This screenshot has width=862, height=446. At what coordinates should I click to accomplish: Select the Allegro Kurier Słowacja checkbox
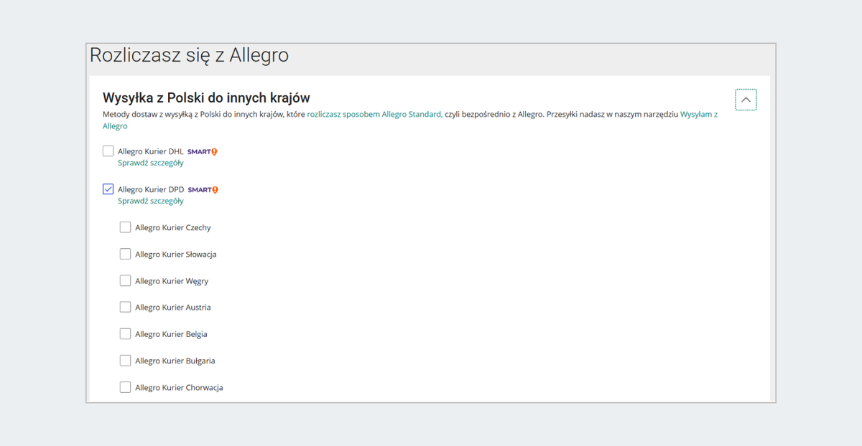point(125,254)
